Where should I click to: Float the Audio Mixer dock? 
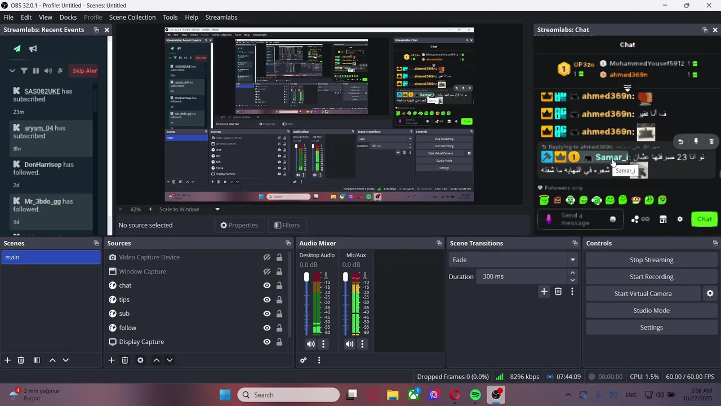[x=439, y=243]
